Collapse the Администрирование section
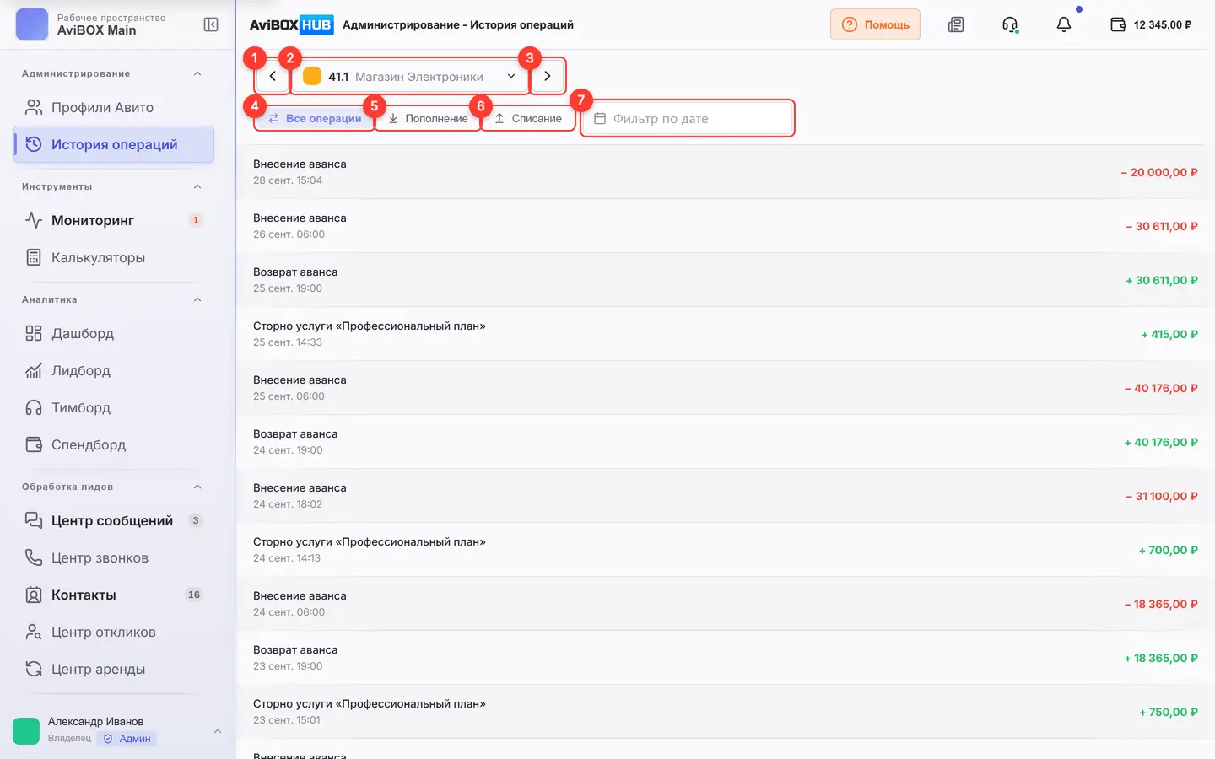Image resolution: width=1215 pixels, height=759 pixels. [x=197, y=73]
